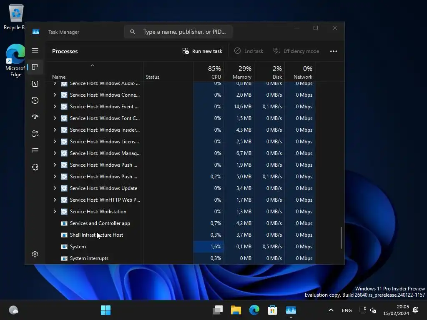Click Run new task button
Screen dimensions: 427x320
click(x=202, y=51)
